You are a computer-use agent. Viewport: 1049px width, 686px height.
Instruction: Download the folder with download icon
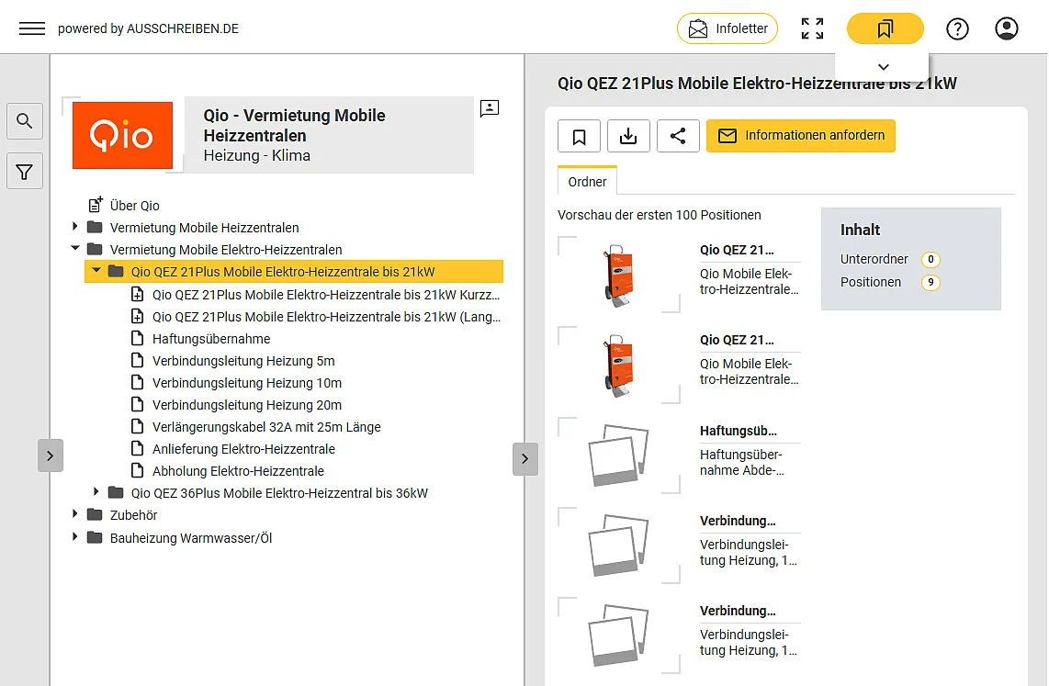(628, 137)
